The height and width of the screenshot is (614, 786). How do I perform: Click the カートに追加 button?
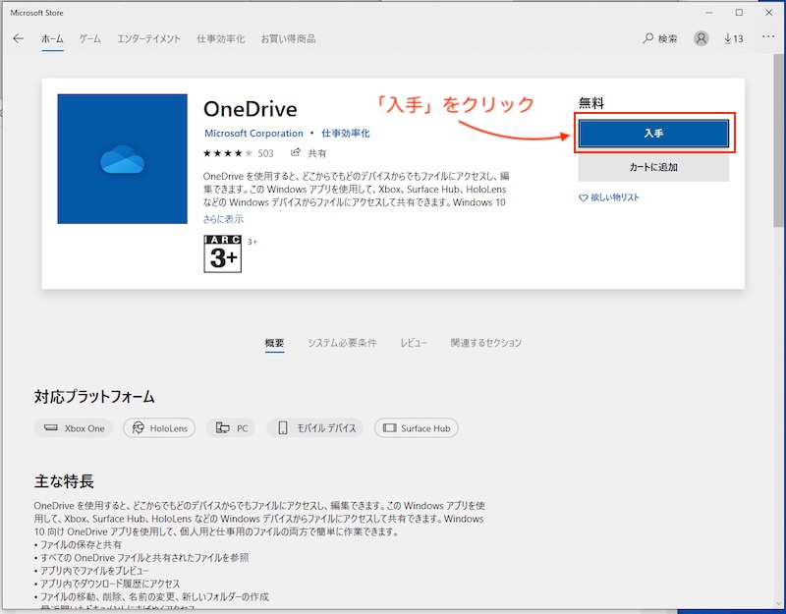click(x=653, y=167)
